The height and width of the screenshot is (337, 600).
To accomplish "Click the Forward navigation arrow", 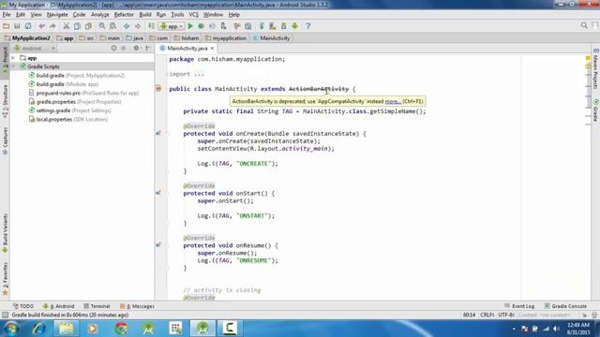I will click(x=138, y=26).
